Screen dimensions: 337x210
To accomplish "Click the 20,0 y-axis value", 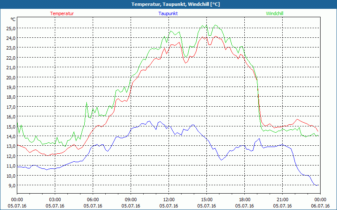I will pos(11,78).
